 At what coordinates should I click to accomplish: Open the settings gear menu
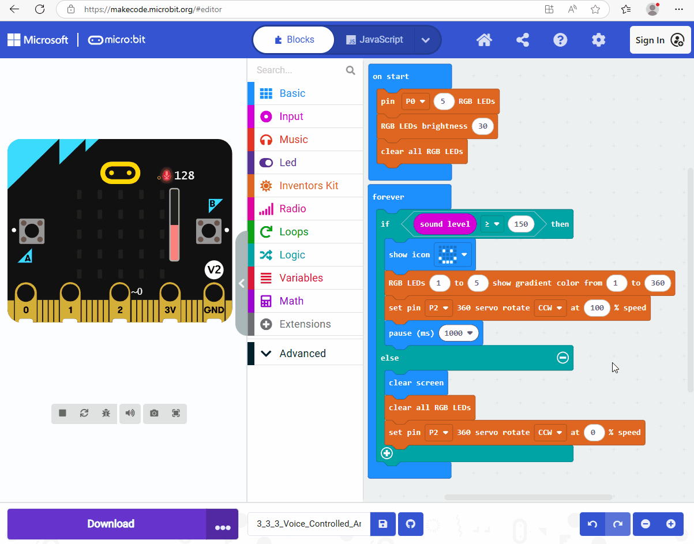[x=599, y=40]
